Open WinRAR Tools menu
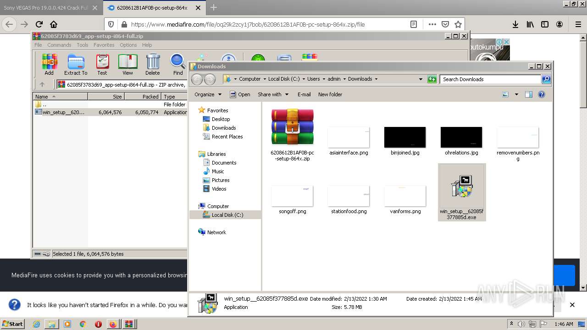 tap(83, 45)
